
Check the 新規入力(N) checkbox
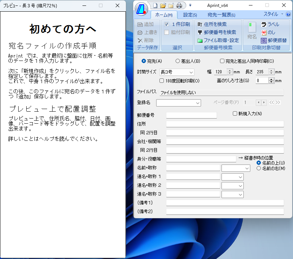click(235, 113)
